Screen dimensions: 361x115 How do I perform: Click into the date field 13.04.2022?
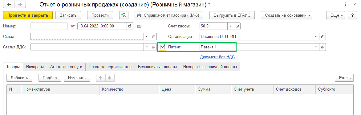tap(102, 26)
